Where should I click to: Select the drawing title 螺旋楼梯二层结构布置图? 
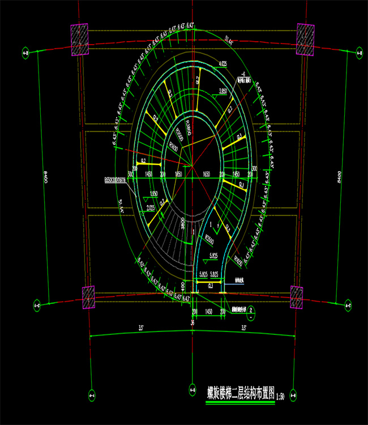point(239,392)
